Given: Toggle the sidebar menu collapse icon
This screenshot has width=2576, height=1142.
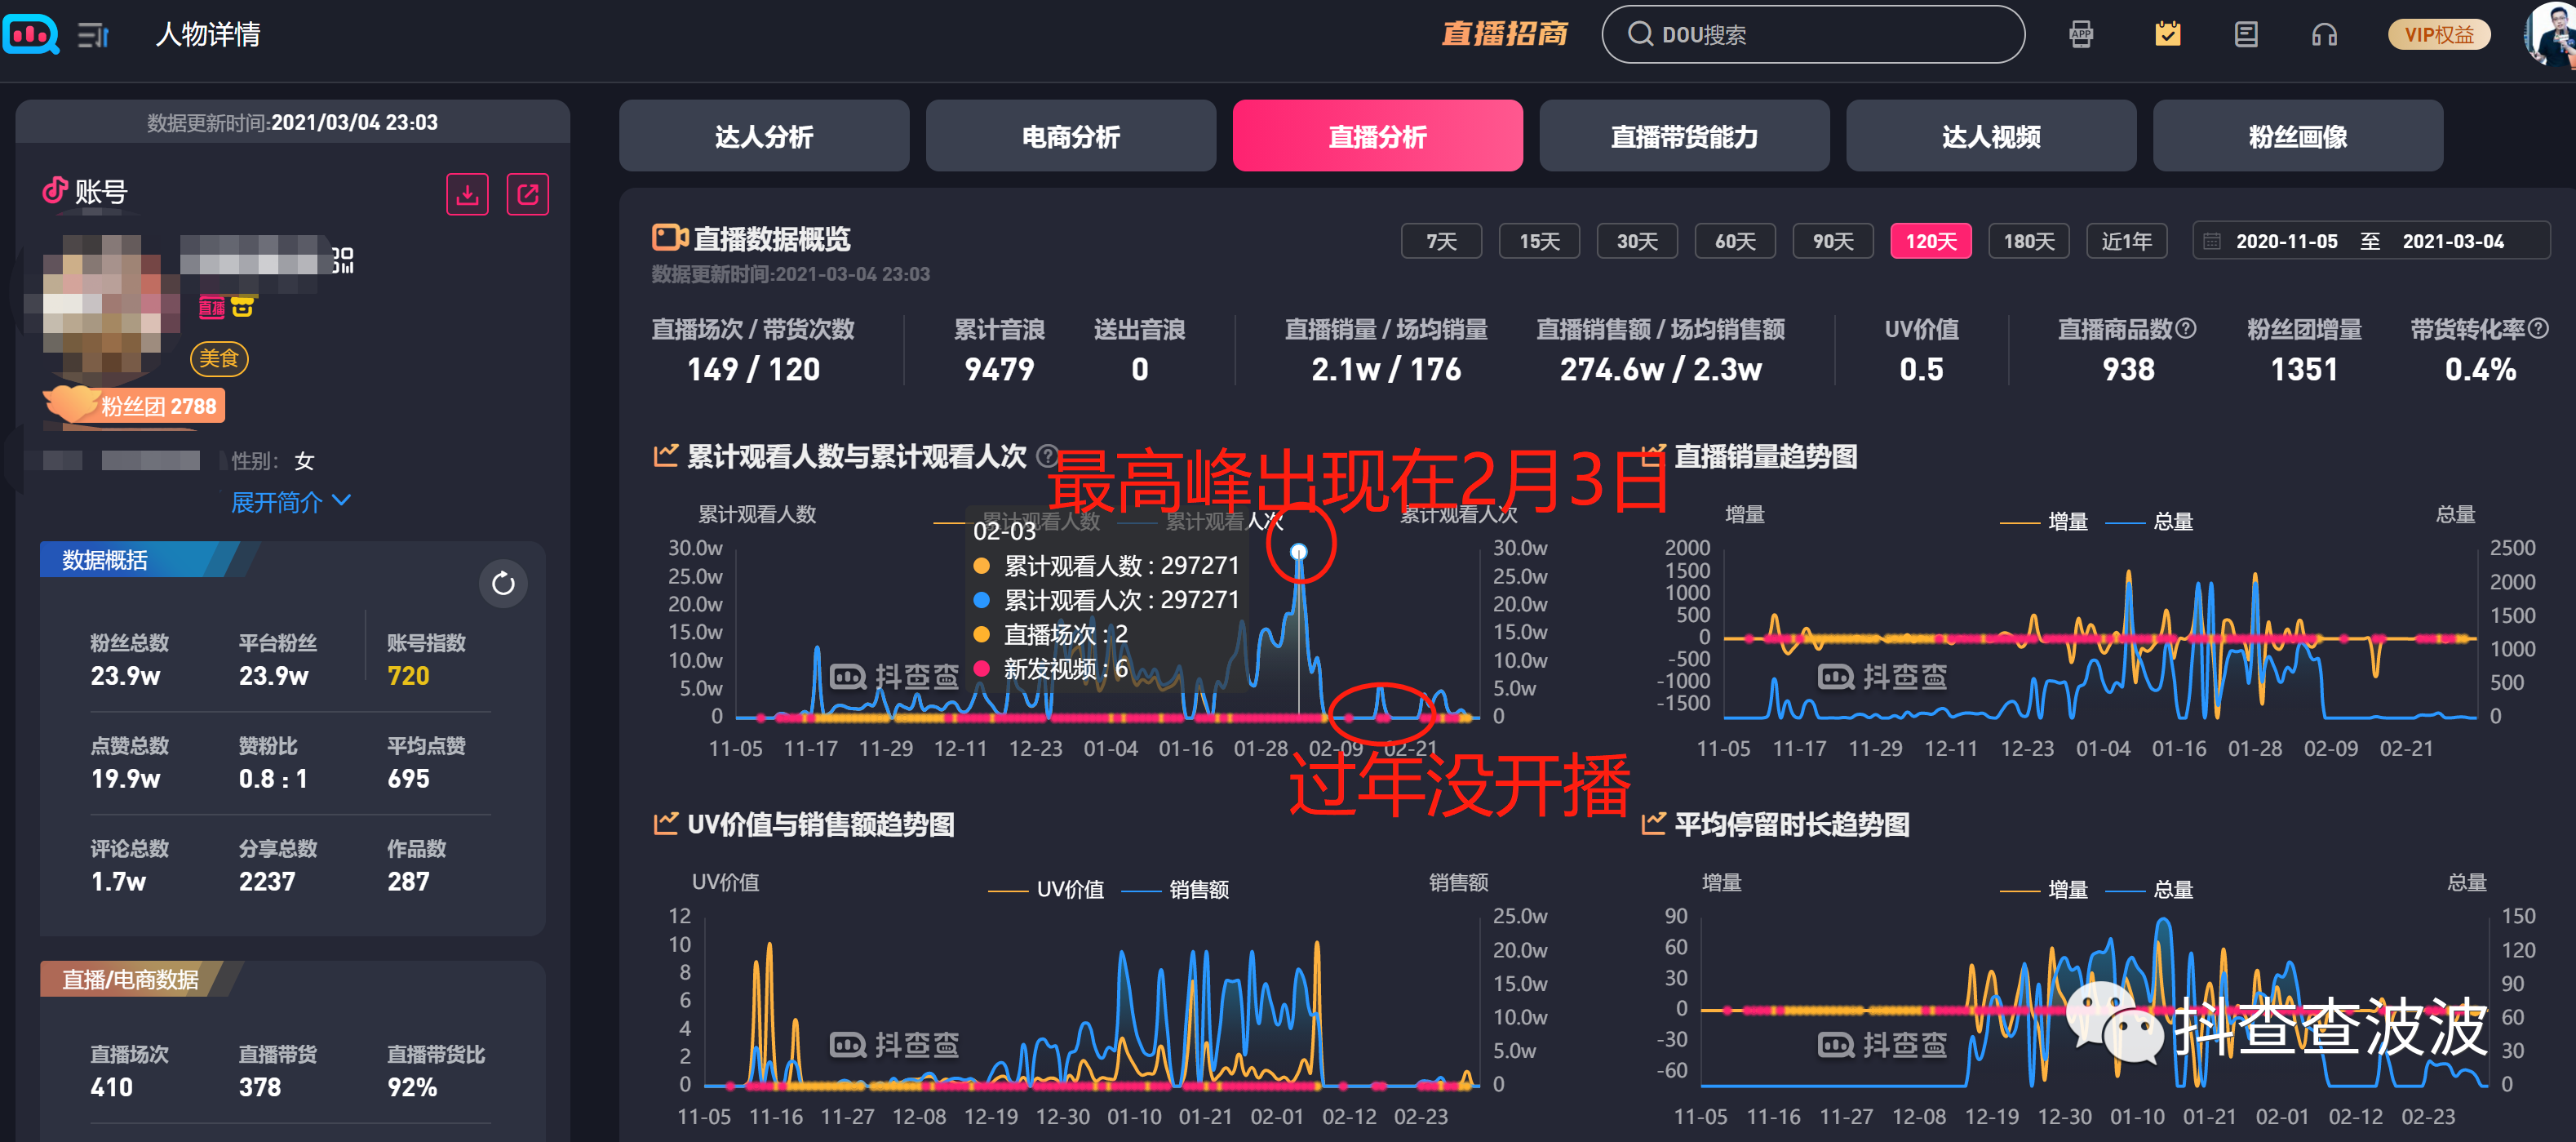Looking at the screenshot, I should click(93, 36).
